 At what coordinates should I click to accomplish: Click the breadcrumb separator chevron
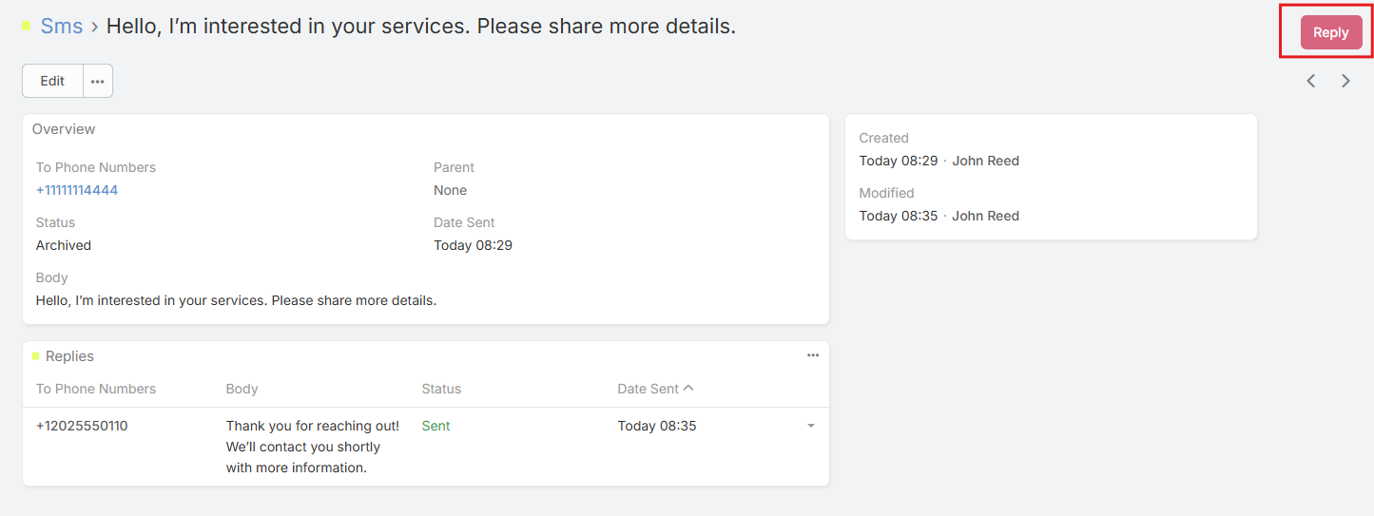pos(94,27)
